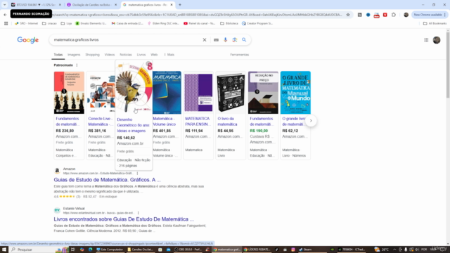This screenshot has width=450, height=253.
Task: Open the three-dot menu on Estante Virtual result
Action: (138, 213)
